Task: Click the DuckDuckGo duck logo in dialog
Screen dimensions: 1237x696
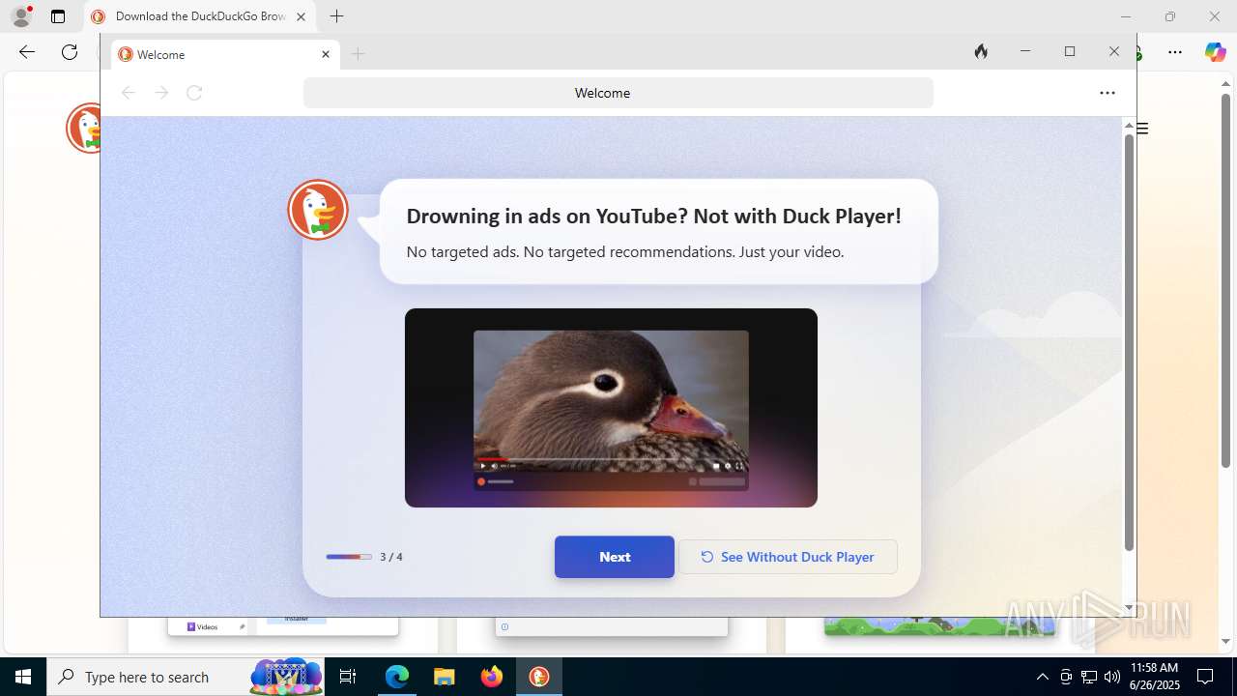Action: coord(318,210)
